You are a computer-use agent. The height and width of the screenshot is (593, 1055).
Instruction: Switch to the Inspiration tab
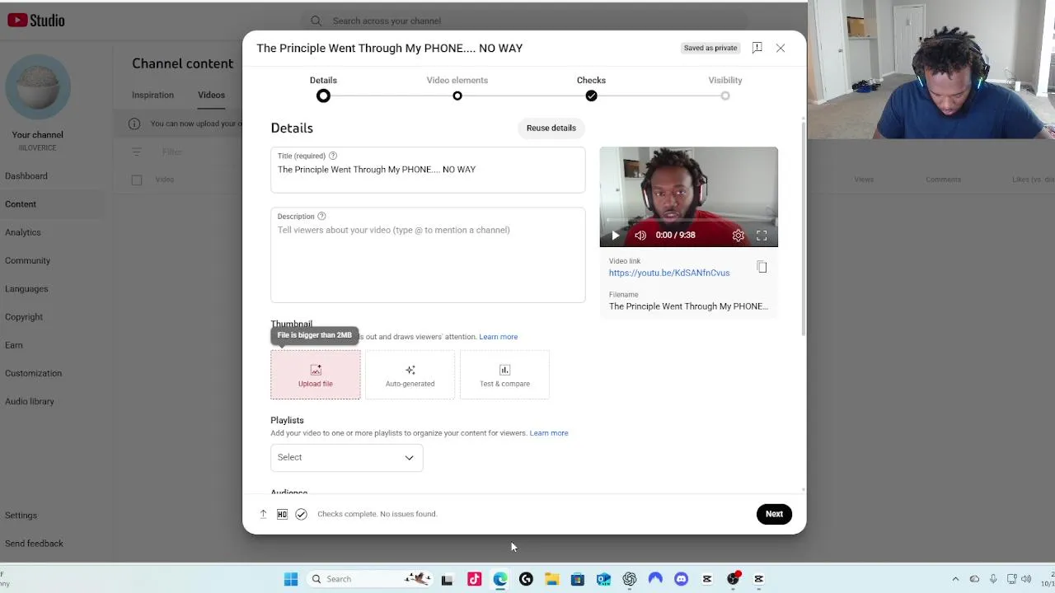click(152, 95)
